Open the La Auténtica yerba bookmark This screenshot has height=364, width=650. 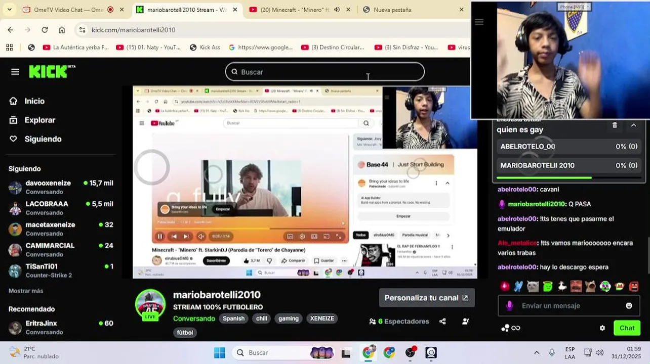[x=76, y=48]
